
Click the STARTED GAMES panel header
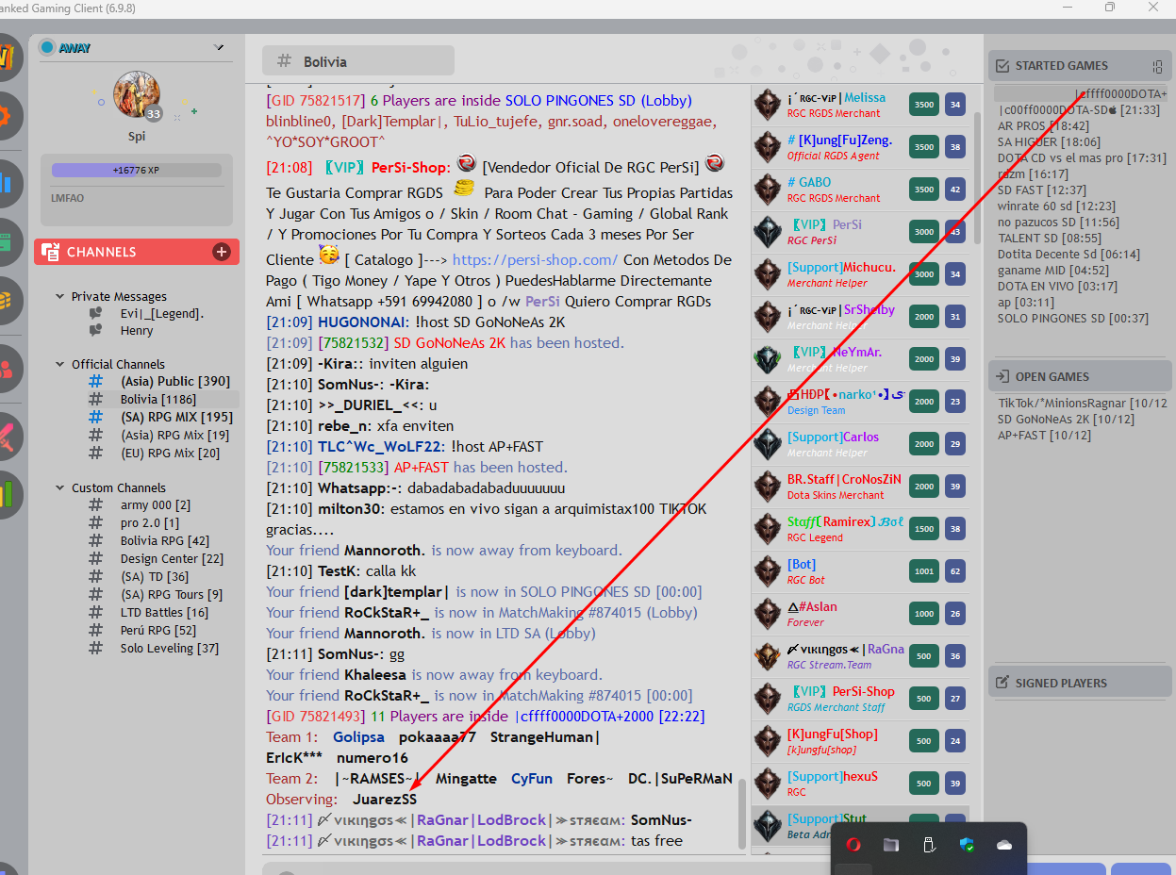1080,66
